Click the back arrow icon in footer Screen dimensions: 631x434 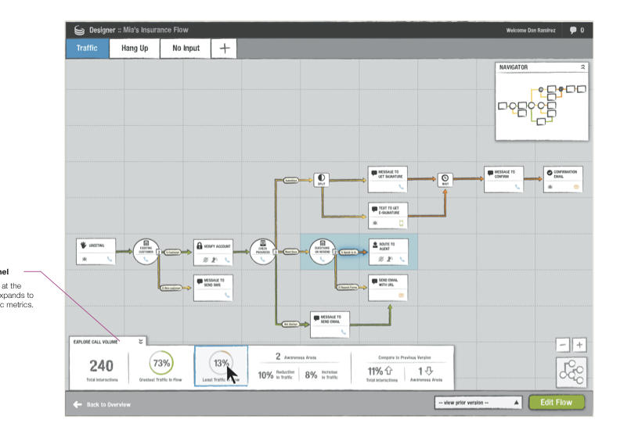coord(78,404)
